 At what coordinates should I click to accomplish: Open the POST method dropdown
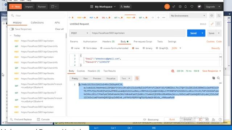point(80,33)
